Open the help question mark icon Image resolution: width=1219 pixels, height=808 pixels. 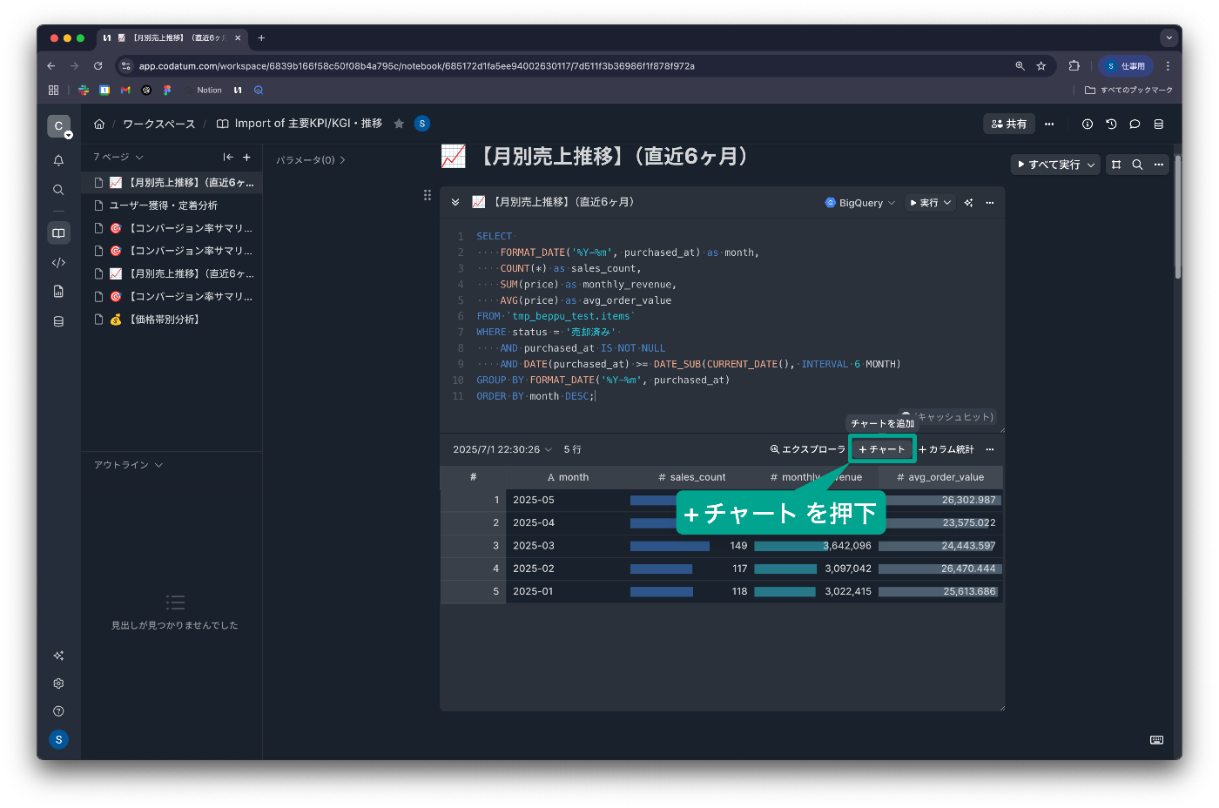(58, 711)
